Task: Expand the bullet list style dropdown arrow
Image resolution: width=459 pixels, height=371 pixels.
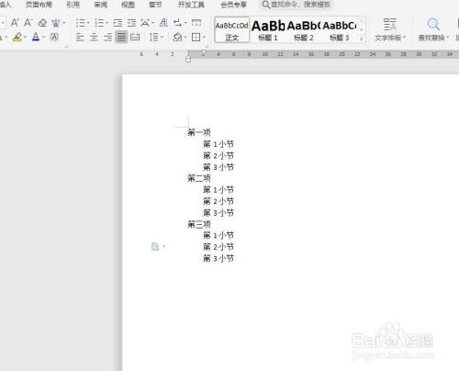Action: click(x=88, y=23)
